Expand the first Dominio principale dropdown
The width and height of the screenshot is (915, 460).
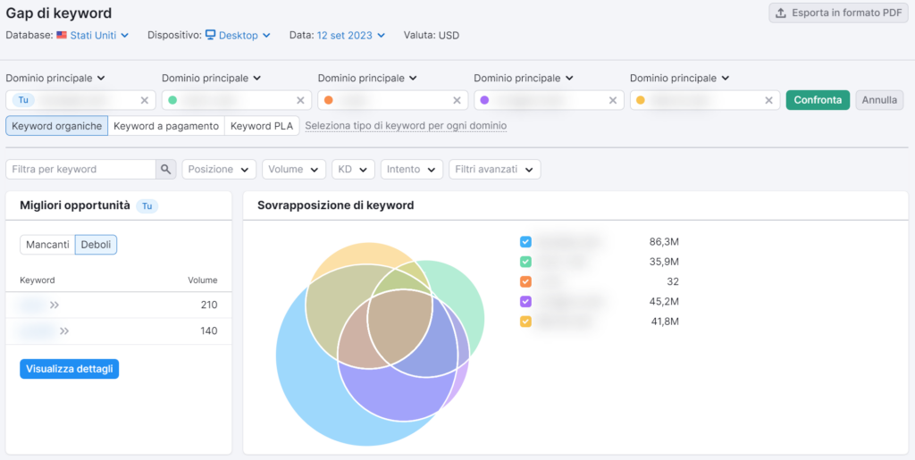(55, 78)
